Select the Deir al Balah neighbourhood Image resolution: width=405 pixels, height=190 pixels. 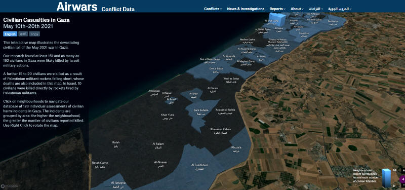[216, 70]
